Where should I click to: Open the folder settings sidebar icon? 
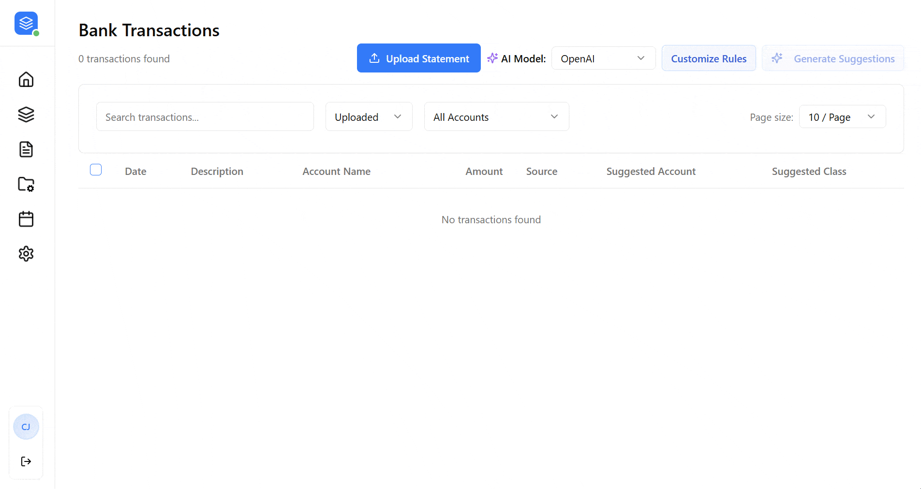tap(26, 184)
